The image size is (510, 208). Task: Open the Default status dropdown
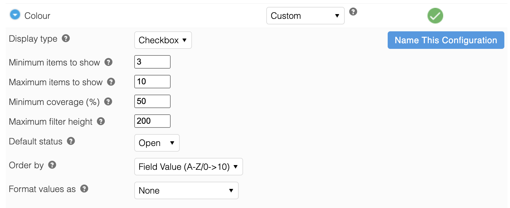[157, 143]
